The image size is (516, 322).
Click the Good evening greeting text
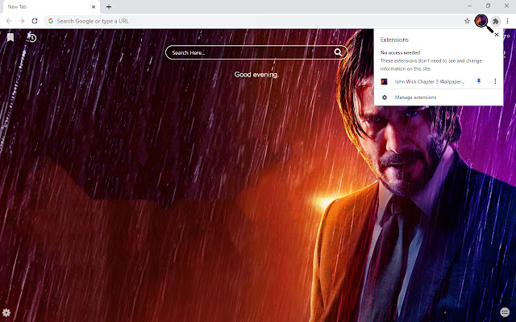point(256,75)
